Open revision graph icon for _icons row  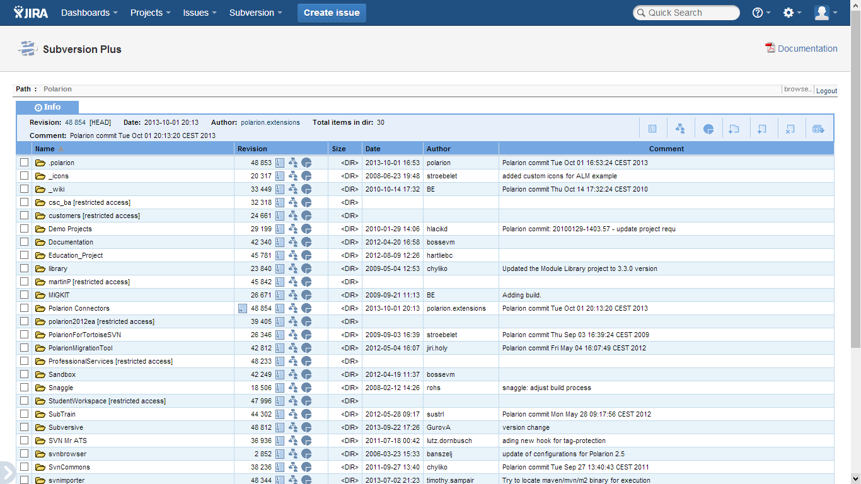pyautogui.click(x=293, y=176)
